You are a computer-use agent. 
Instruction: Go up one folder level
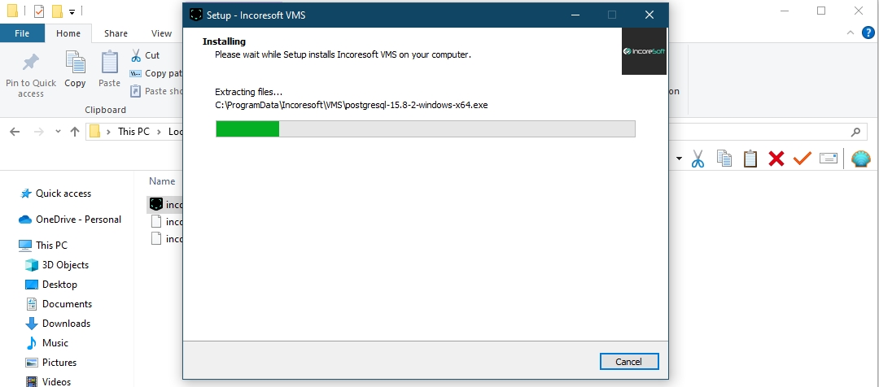tap(75, 132)
